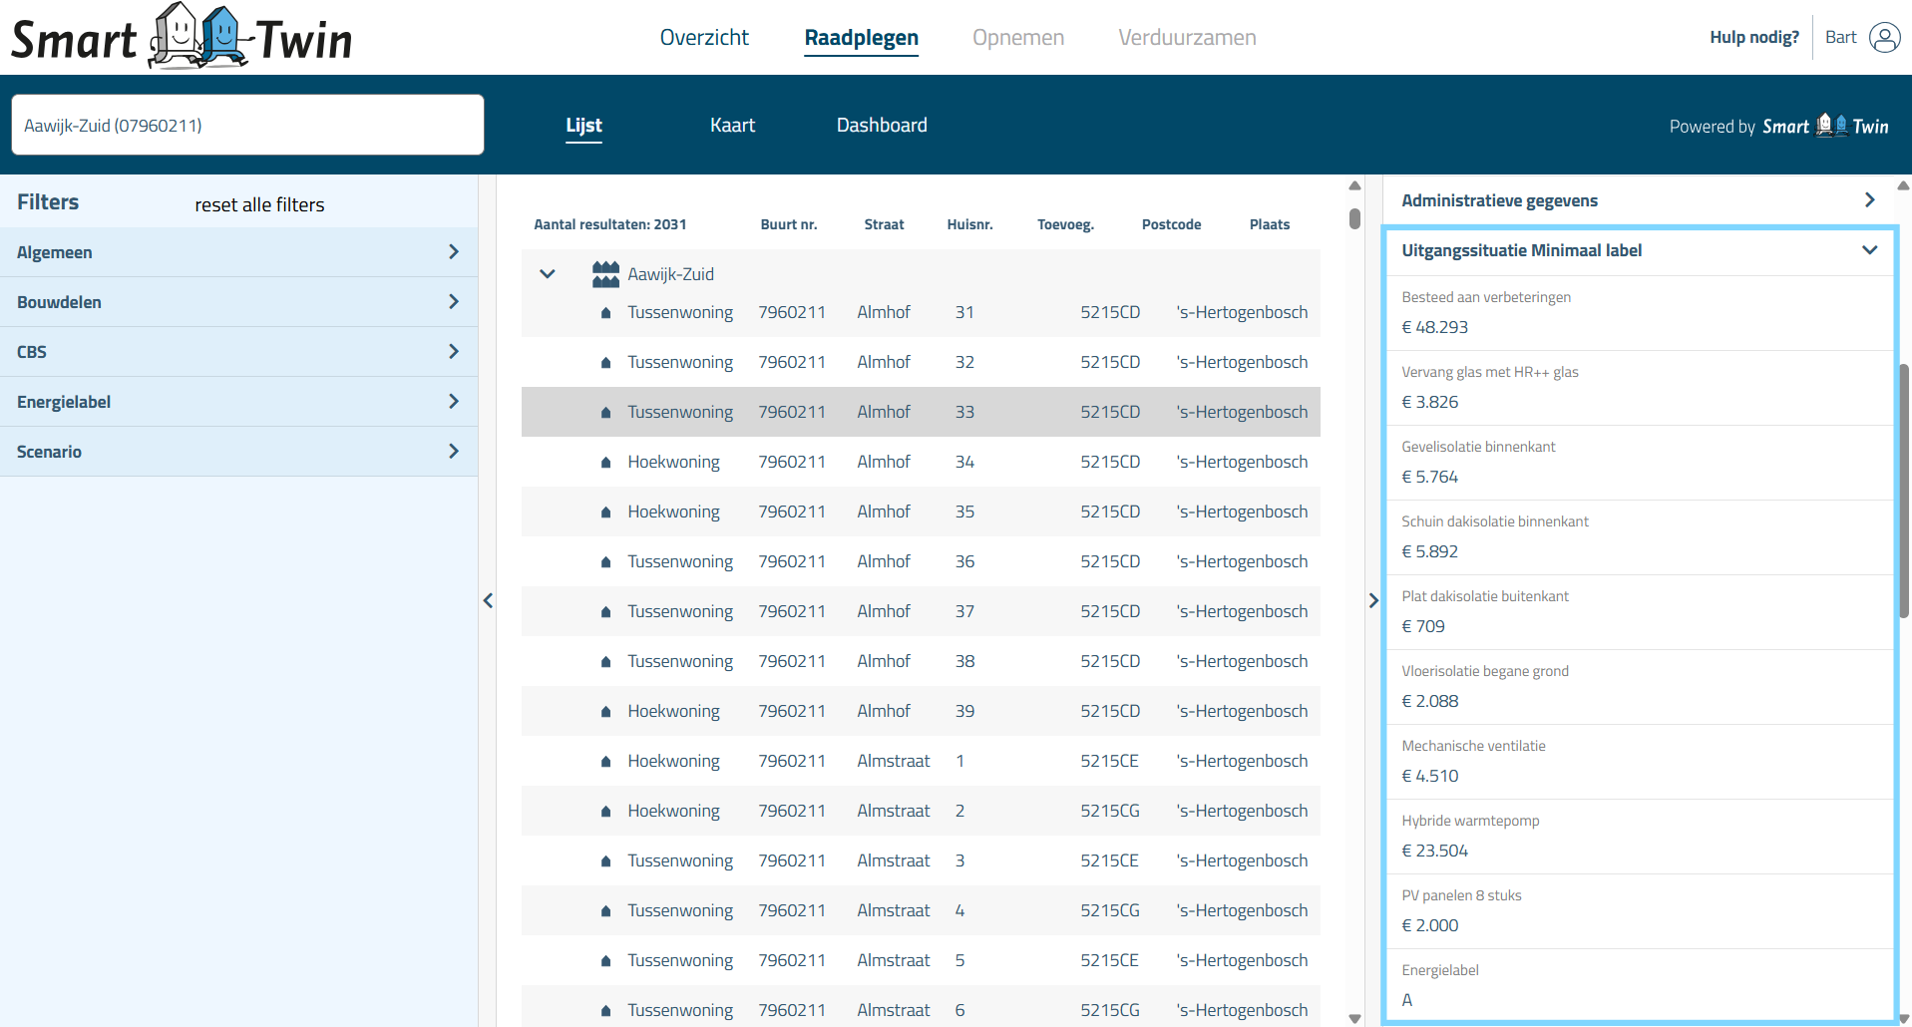Open the Bart user profile icon
Image resolution: width=1912 pixels, height=1027 pixels.
1884,38
